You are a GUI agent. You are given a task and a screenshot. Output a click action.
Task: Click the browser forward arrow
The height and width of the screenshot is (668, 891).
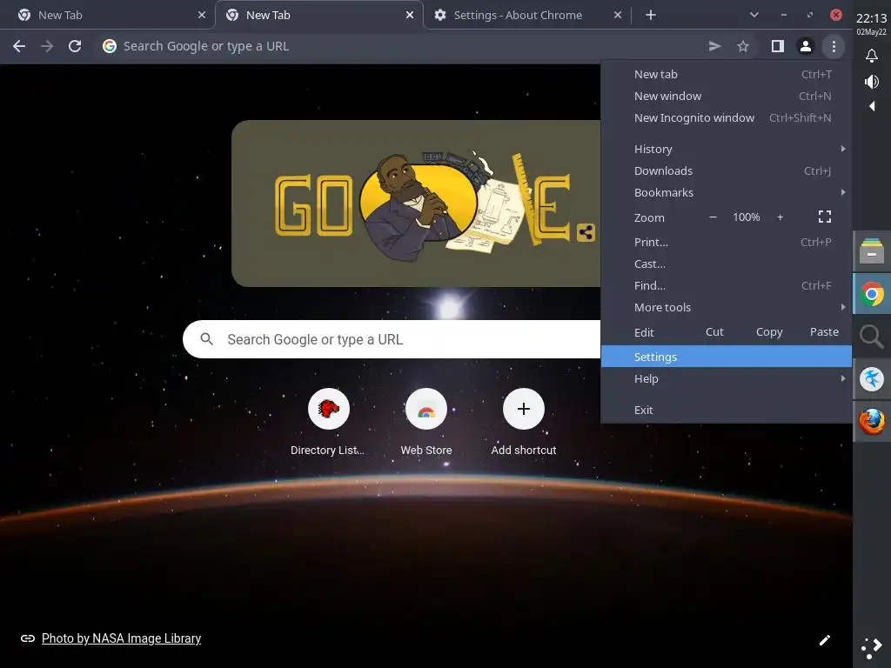coord(47,46)
